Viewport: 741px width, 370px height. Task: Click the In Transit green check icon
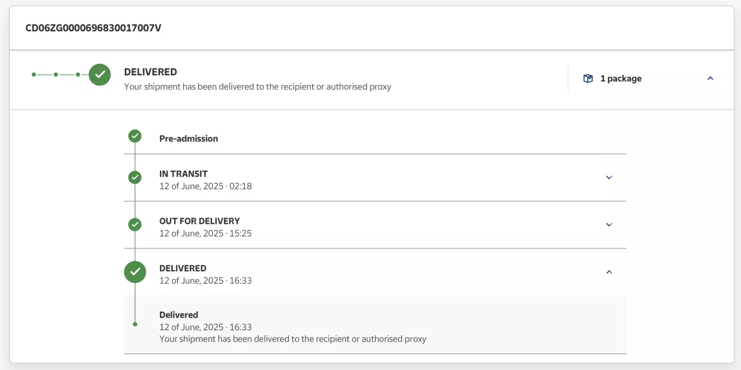point(135,178)
